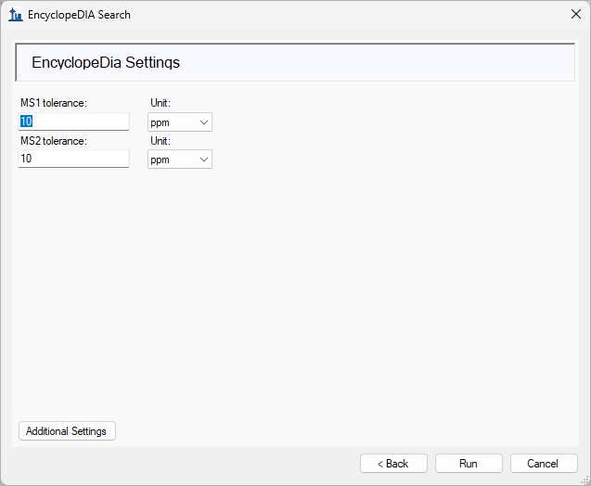This screenshot has width=591, height=486.
Task: Select the highlighted 10 value in MS1 tolerance
Action: coord(27,121)
